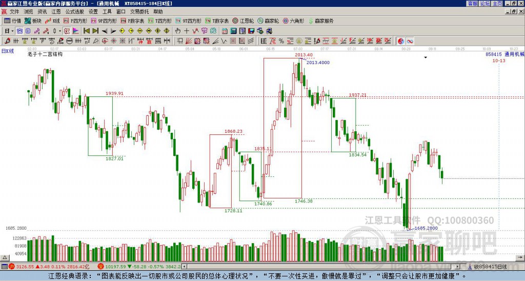Click the 日K线 chart label

point(8,51)
